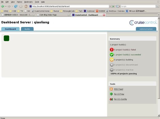Open the RSS Feed link
Screen dimensions: 160x119
click(x=119, y=89)
